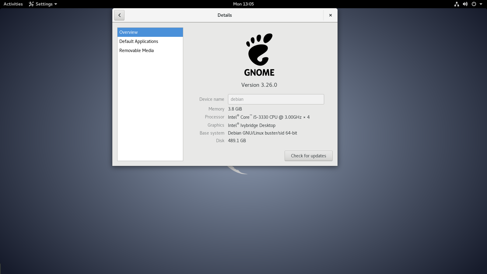
Task: Click the processor value Intel Core i5-3330
Action: [269, 117]
